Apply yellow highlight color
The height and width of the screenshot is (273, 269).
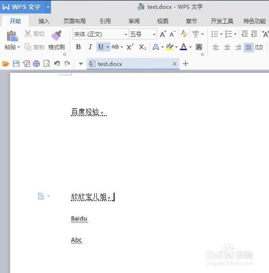[169, 47]
